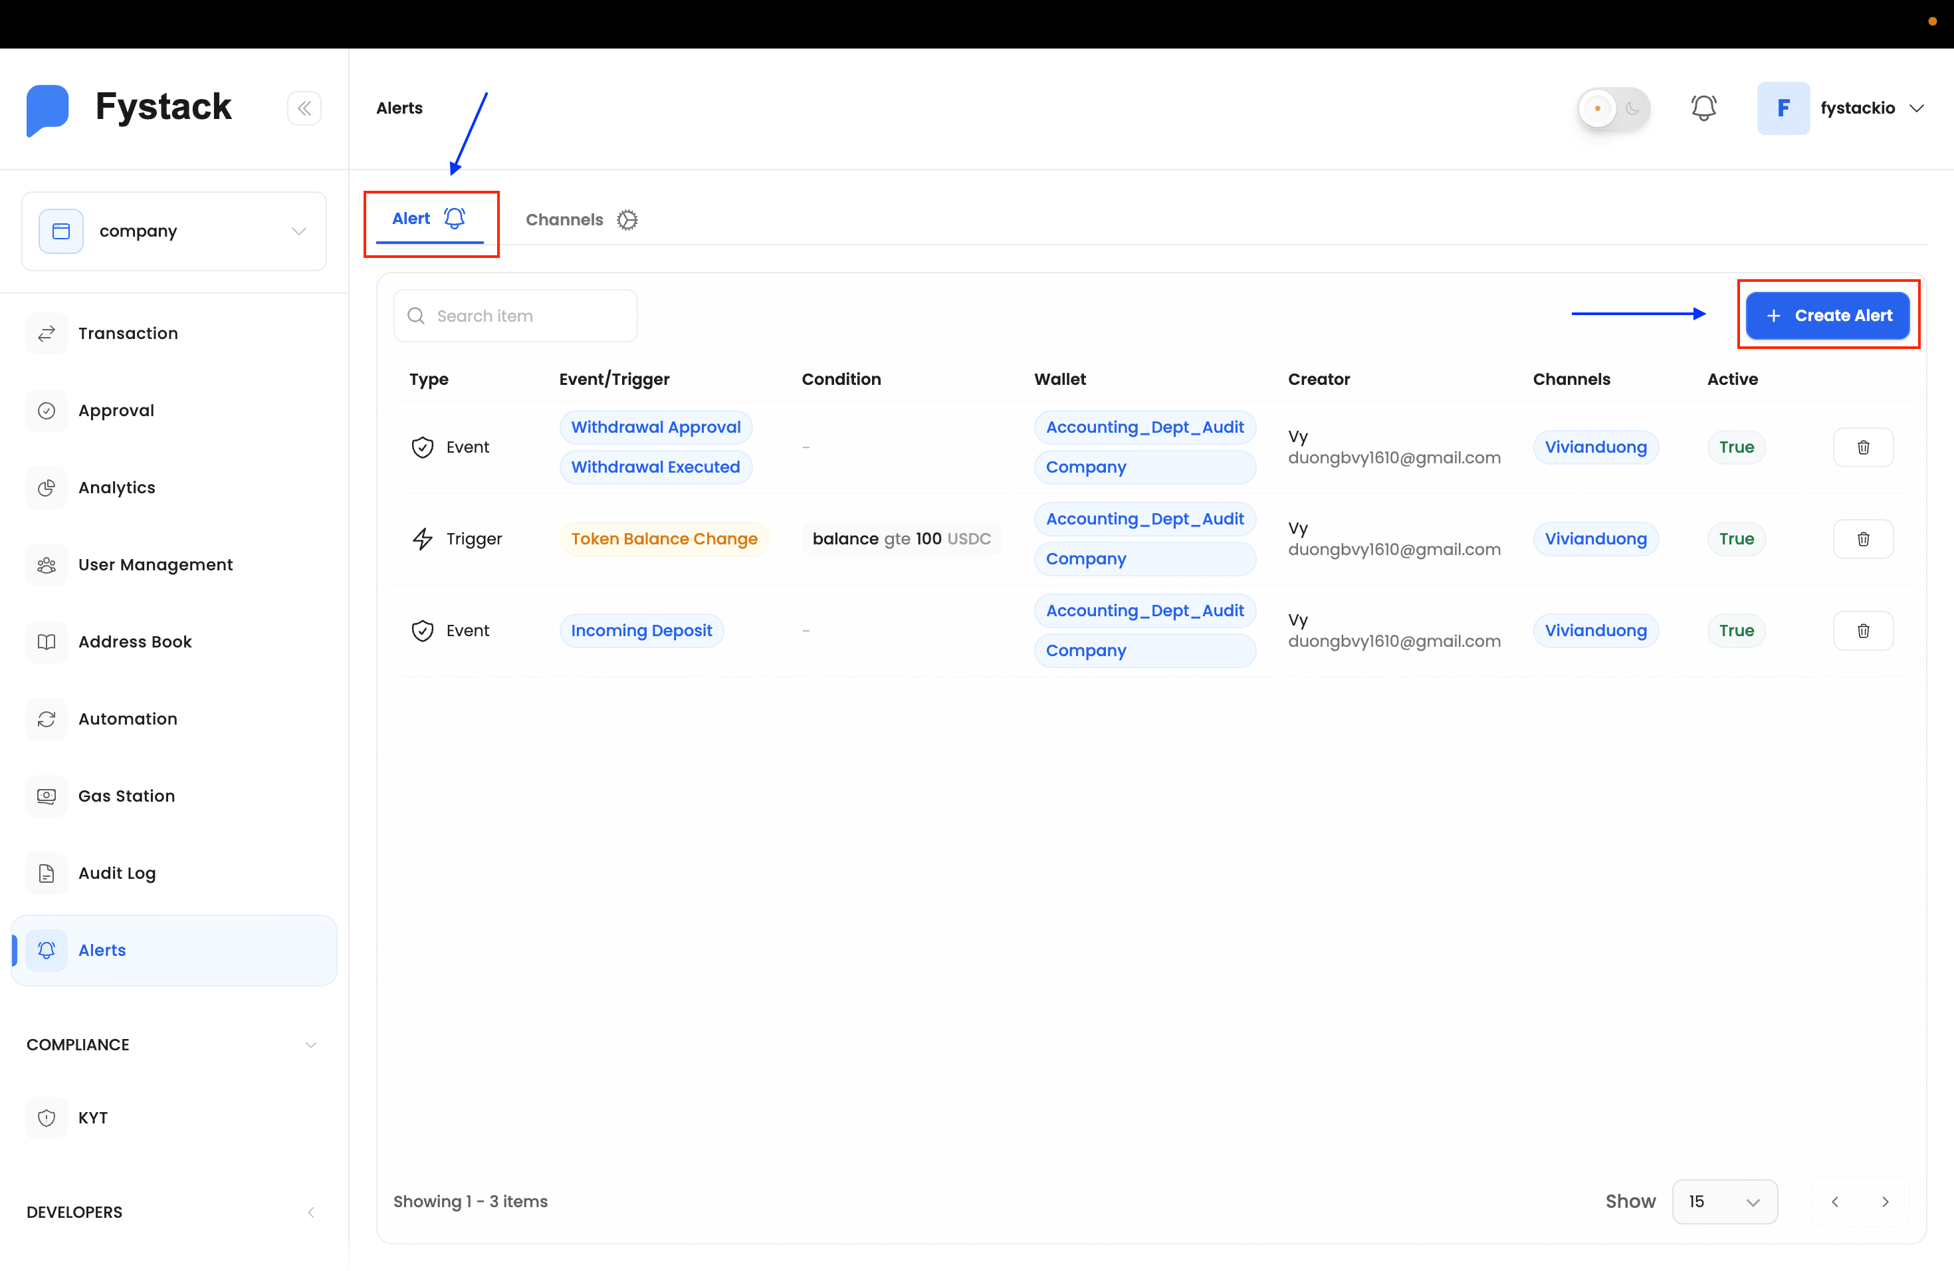Open the Show 15 items dropdown
The width and height of the screenshot is (1954, 1271).
pos(1724,1201)
